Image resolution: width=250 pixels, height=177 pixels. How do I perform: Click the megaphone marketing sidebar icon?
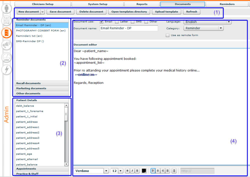point(7,45)
